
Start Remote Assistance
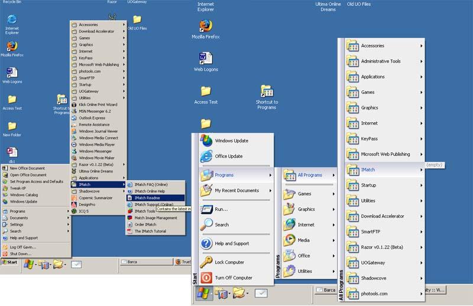point(98,125)
